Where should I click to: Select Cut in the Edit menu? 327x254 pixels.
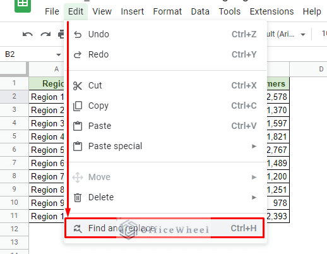(165, 85)
